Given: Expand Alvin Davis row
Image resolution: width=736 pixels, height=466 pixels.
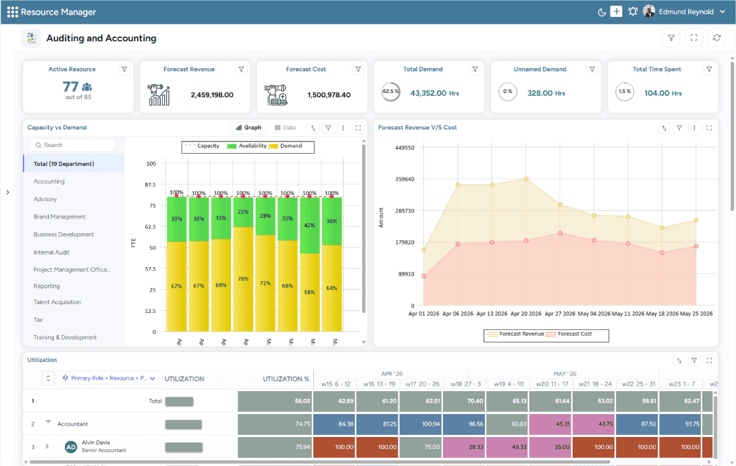Looking at the screenshot, I should click(x=47, y=446).
